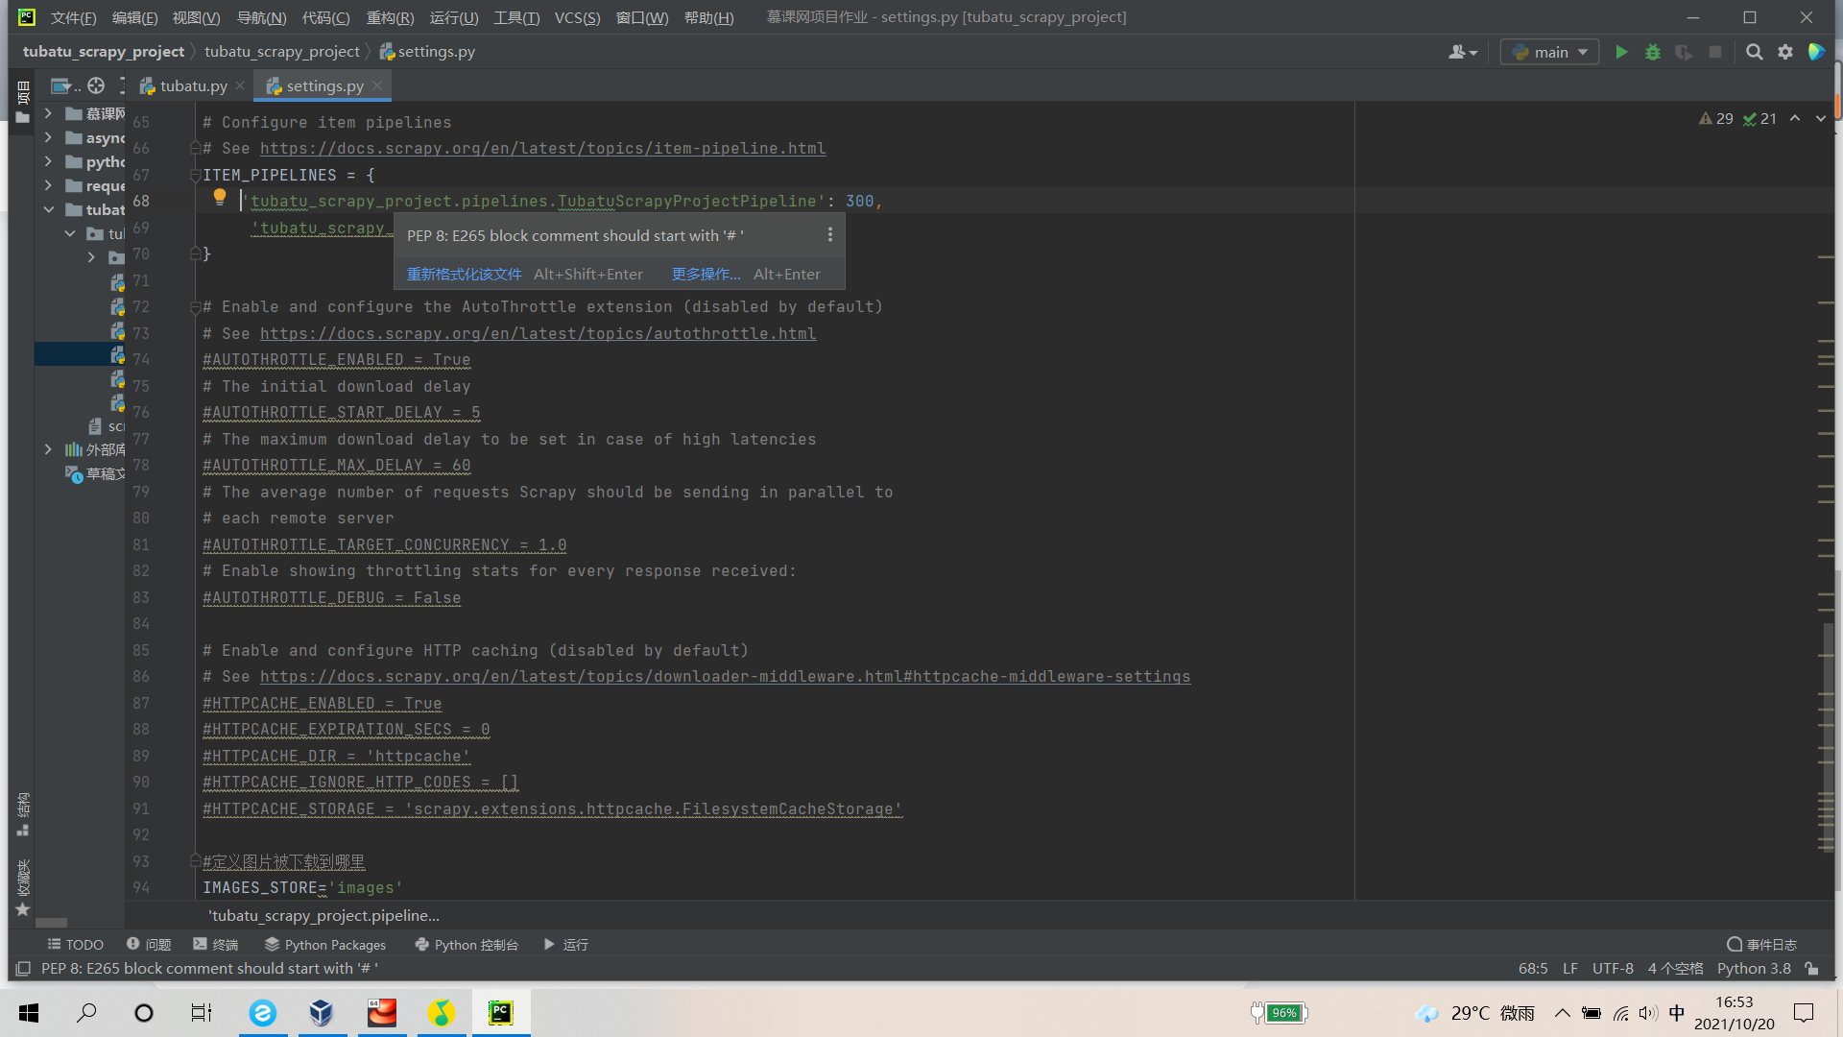Open Python Packages tool window
Image resolution: width=1843 pixels, height=1037 pixels.
[x=325, y=945]
